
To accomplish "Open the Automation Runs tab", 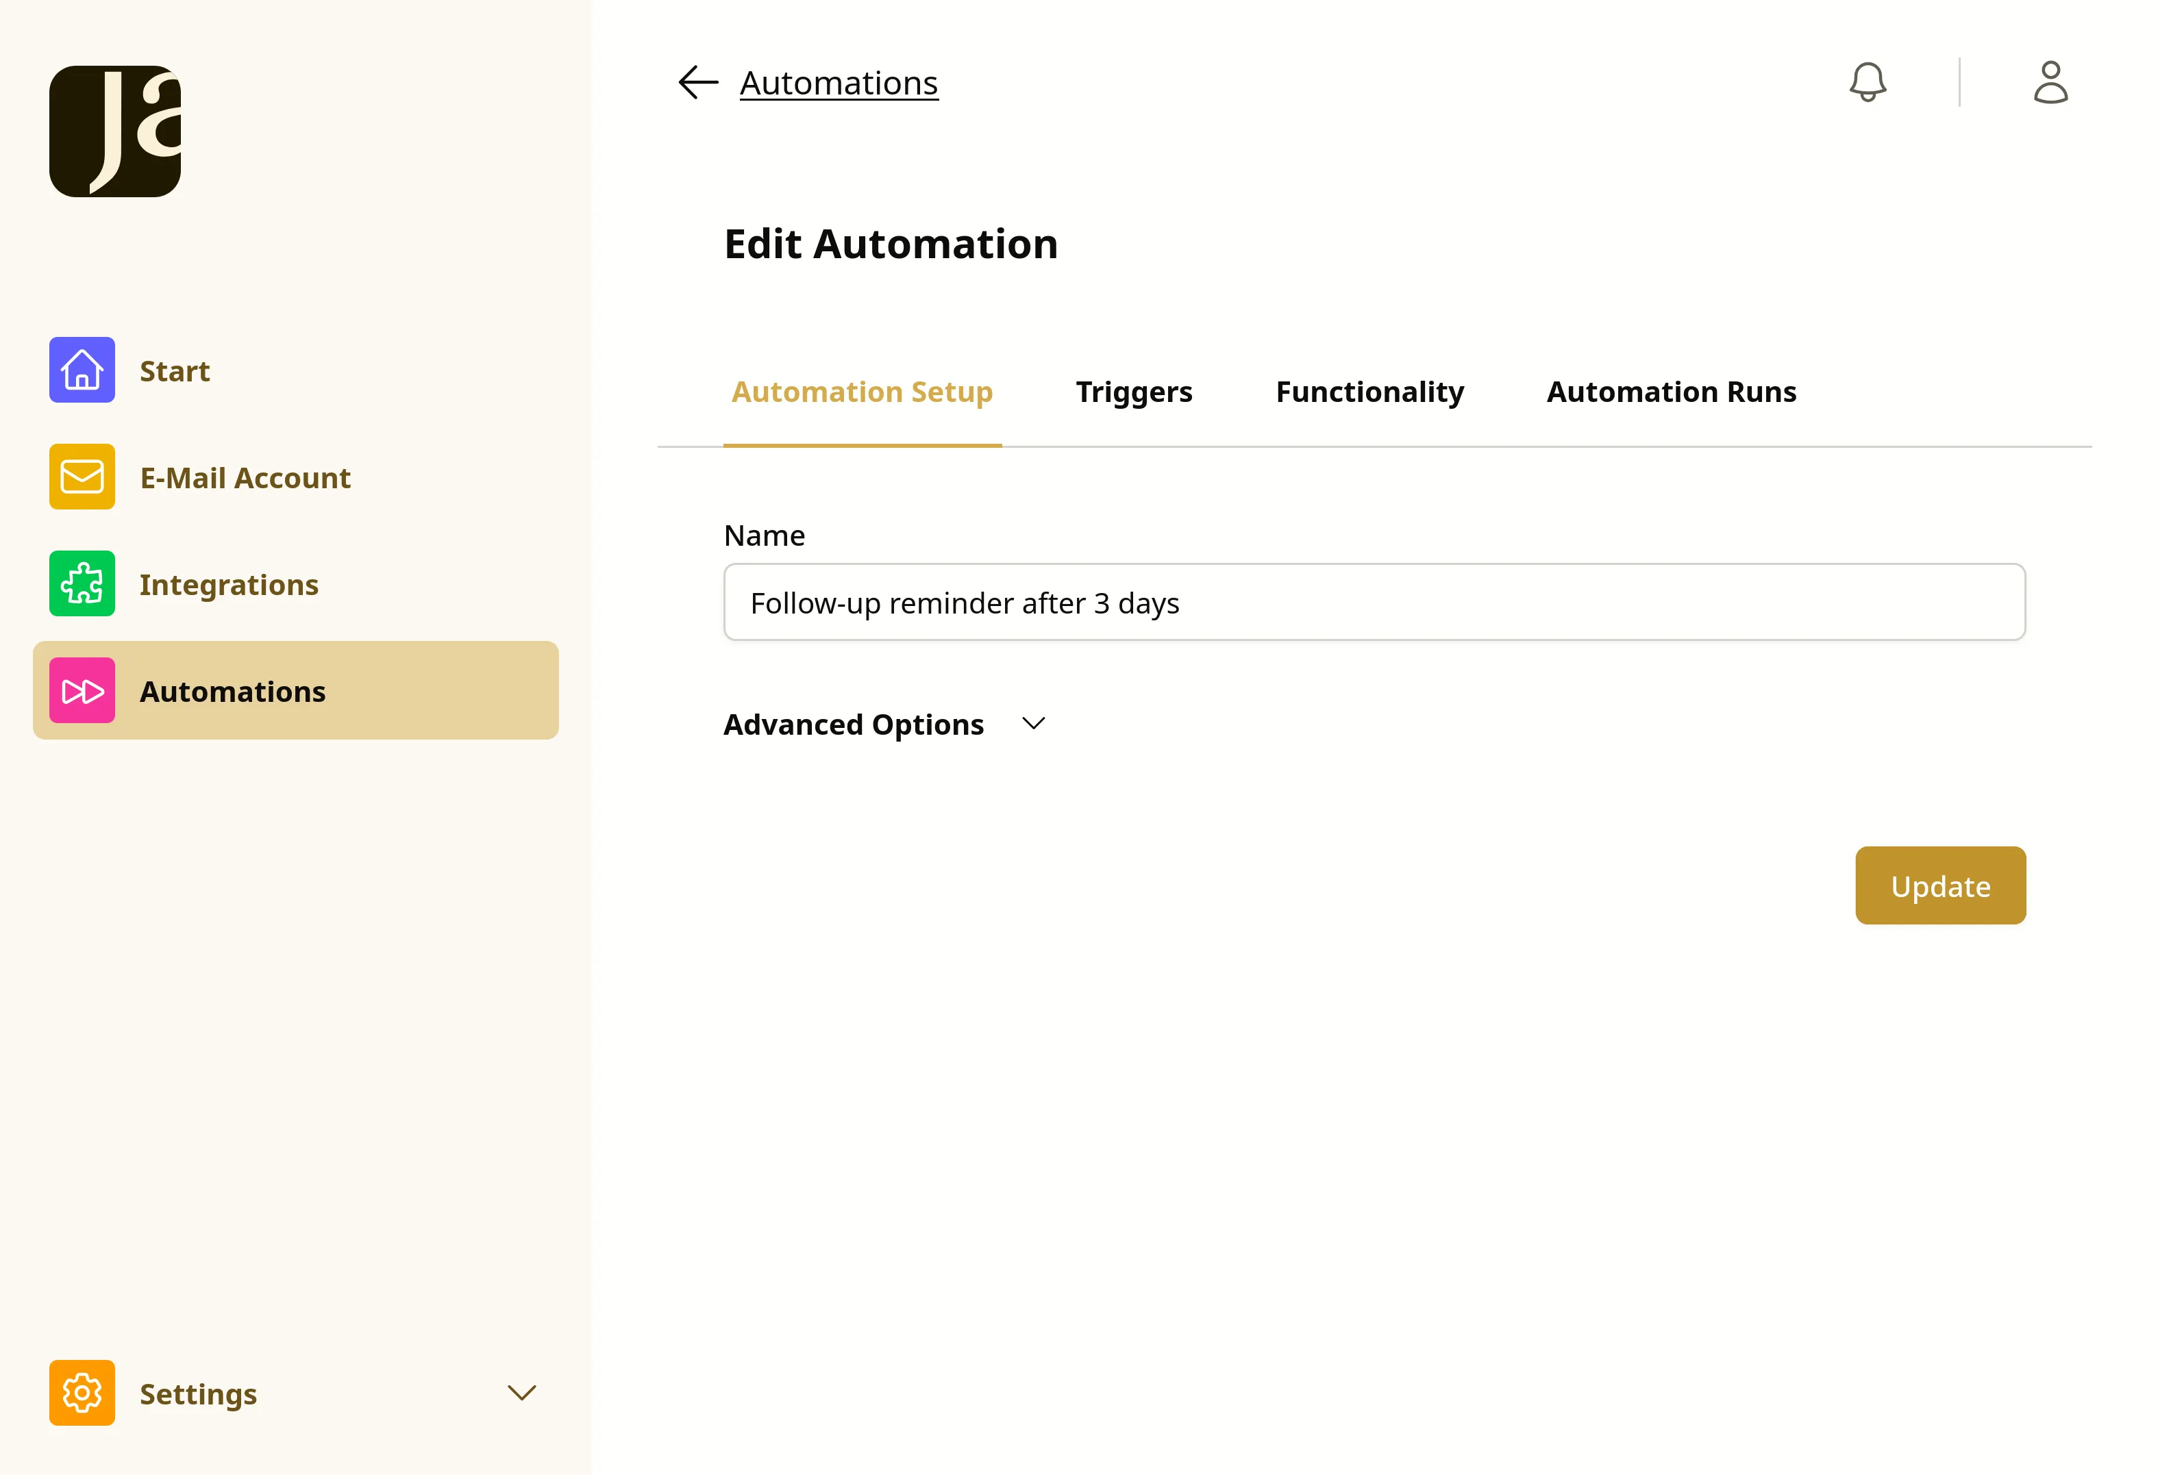I will click(x=1670, y=392).
